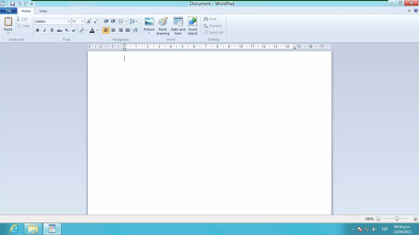
Task: Click the Increase indent icon
Action: coord(113,21)
